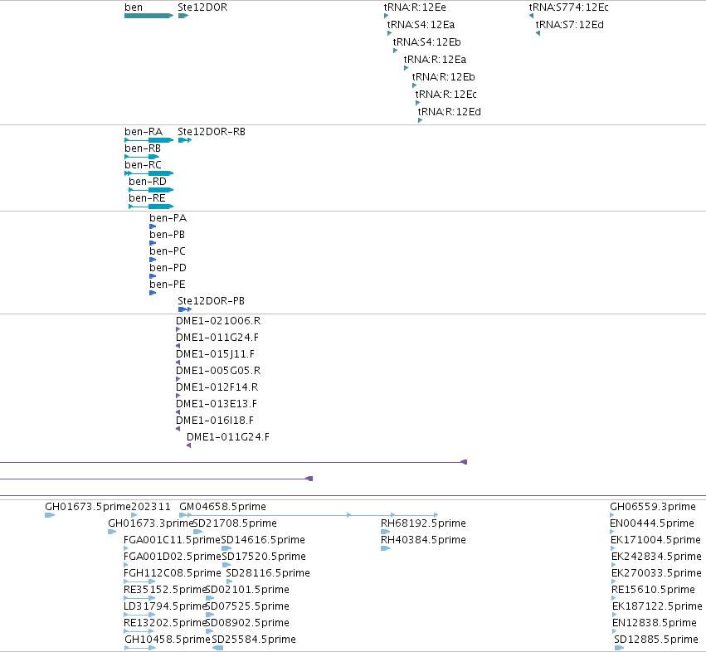Open SD17520.5prime EST label
Screen dimensions: 706x652
(x=264, y=557)
